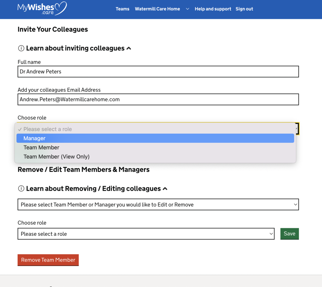Click info icon beside Learn about Removing colleagues

pyautogui.click(x=21, y=189)
